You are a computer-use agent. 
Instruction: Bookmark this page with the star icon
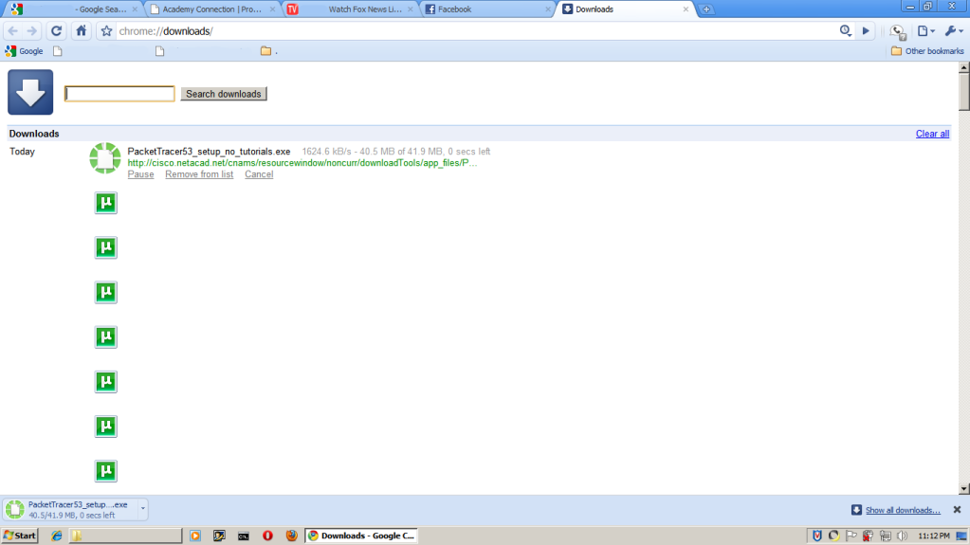click(x=107, y=30)
